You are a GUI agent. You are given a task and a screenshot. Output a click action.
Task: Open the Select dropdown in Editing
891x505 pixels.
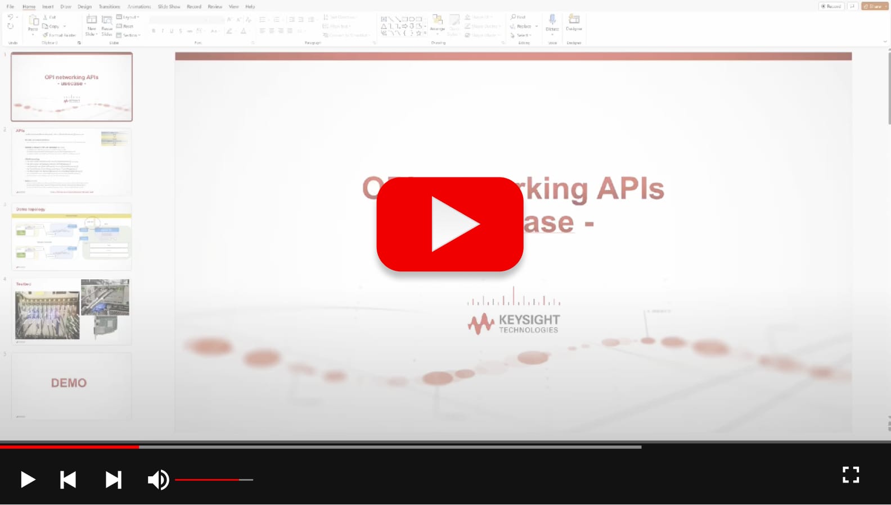521,35
